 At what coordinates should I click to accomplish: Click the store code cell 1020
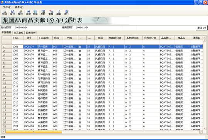coord(17,122)
